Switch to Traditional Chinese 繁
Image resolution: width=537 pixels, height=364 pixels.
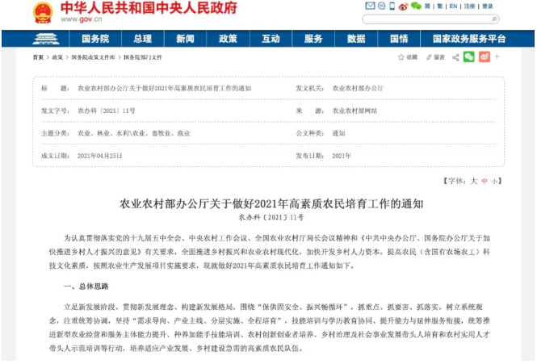click(440, 6)
